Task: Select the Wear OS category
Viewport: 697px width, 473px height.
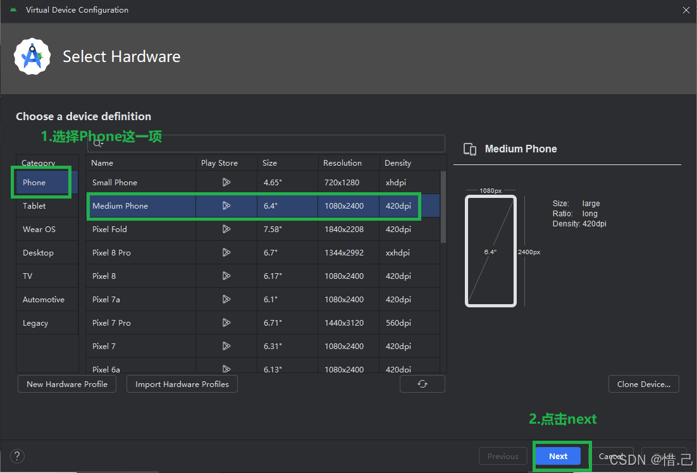Action: coord(47,230)
